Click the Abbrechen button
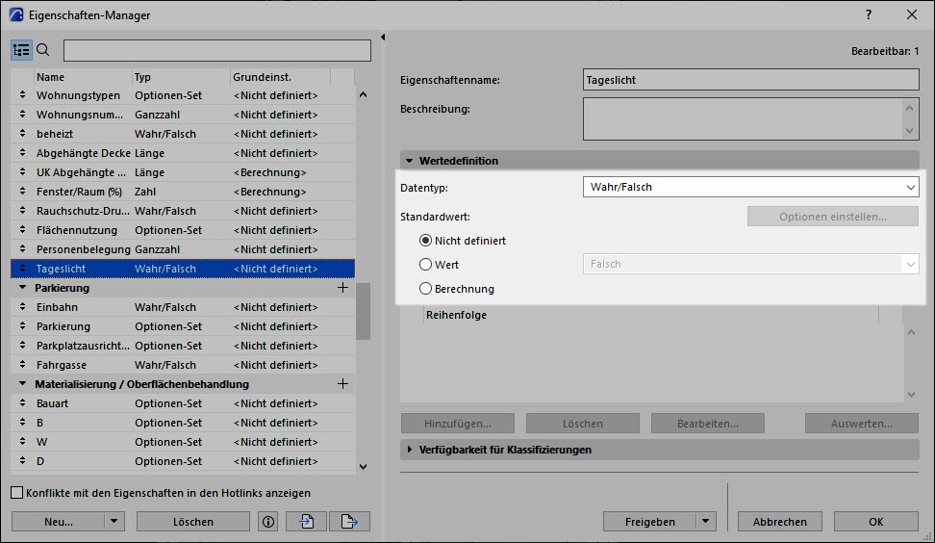 [x=780, y=522]
